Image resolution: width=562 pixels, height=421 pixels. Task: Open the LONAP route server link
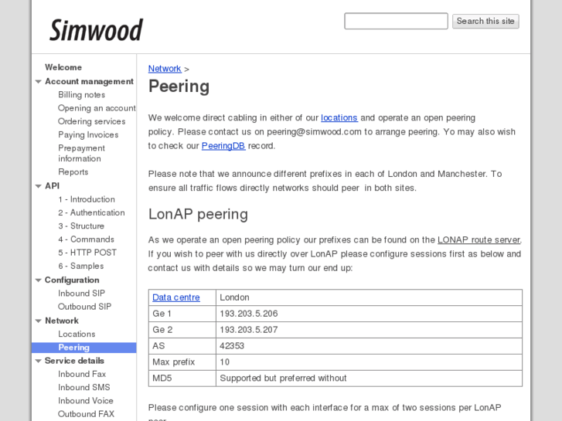(479, 239)
